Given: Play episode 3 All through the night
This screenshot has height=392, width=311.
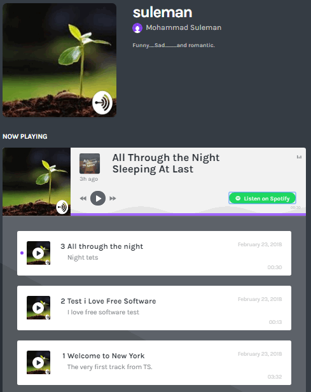Looking at the screenshot, I should (x=38, y=253).
